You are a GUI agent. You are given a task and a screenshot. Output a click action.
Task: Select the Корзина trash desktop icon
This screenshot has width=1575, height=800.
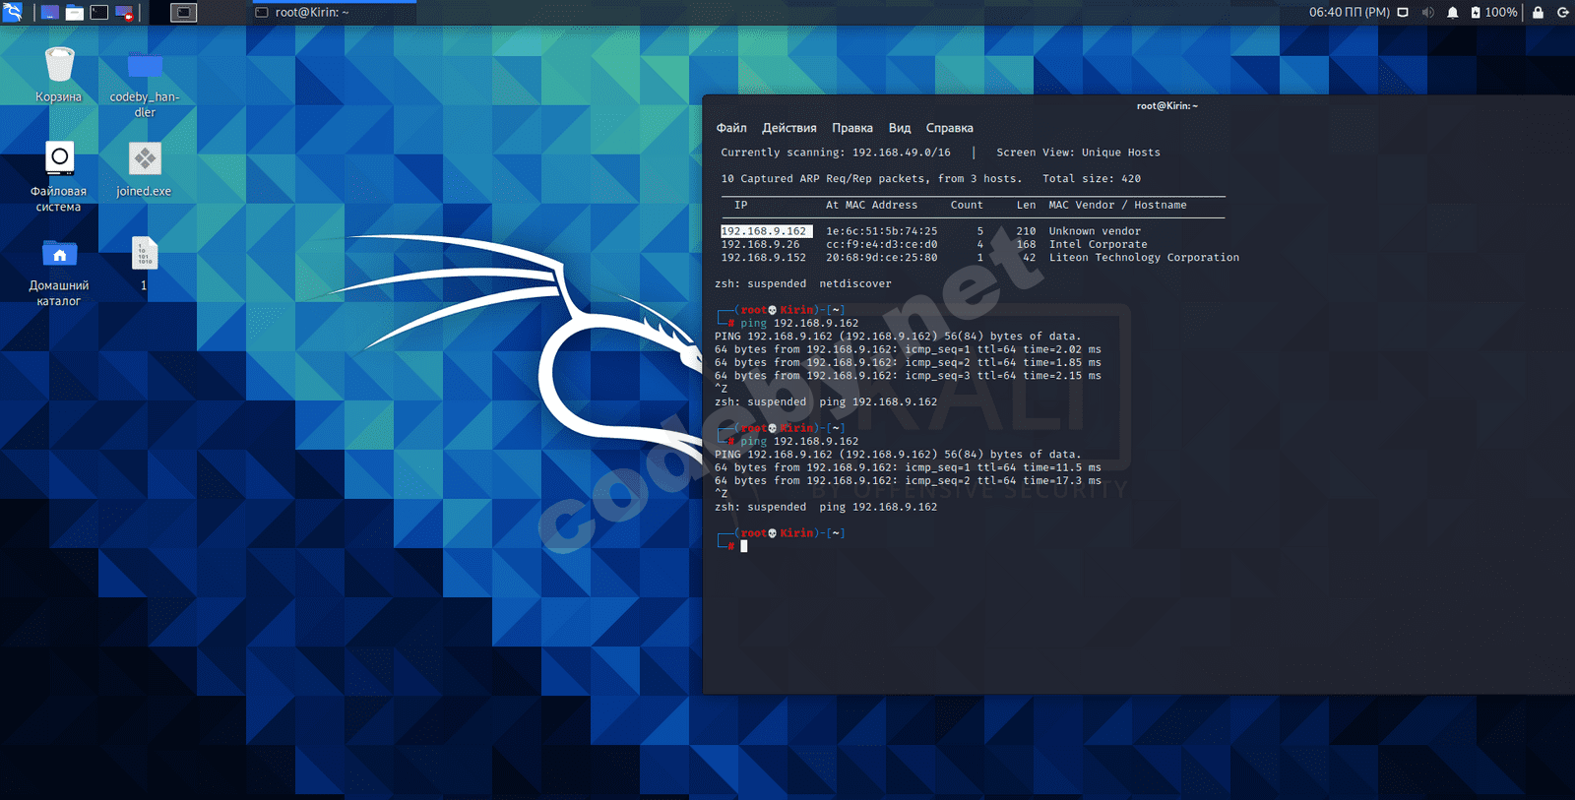59,75
